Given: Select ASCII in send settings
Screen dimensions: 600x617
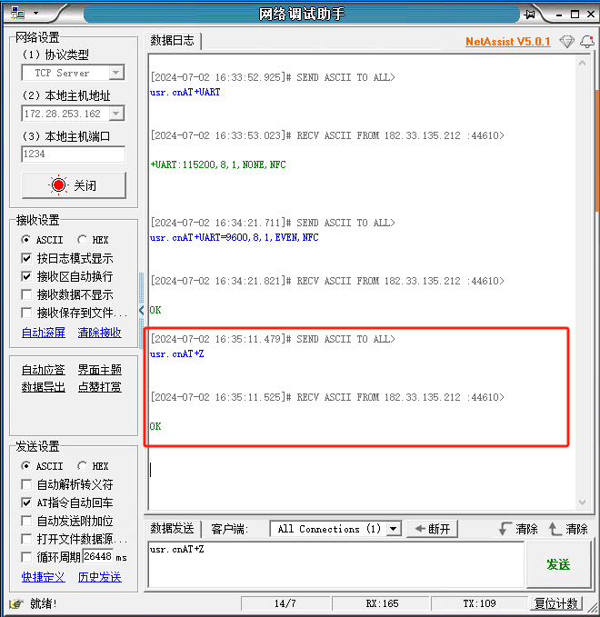Looking at the screenshot, I should (43, 466).
